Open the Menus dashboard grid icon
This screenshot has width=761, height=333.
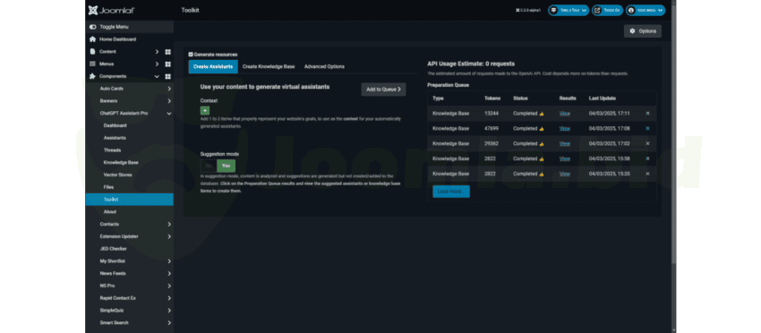168,64
